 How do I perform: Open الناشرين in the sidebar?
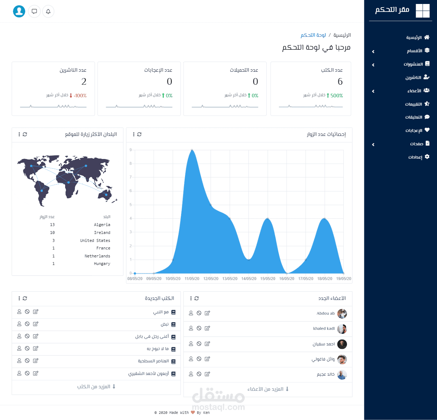pyautogui.click(x=417, y=78)
